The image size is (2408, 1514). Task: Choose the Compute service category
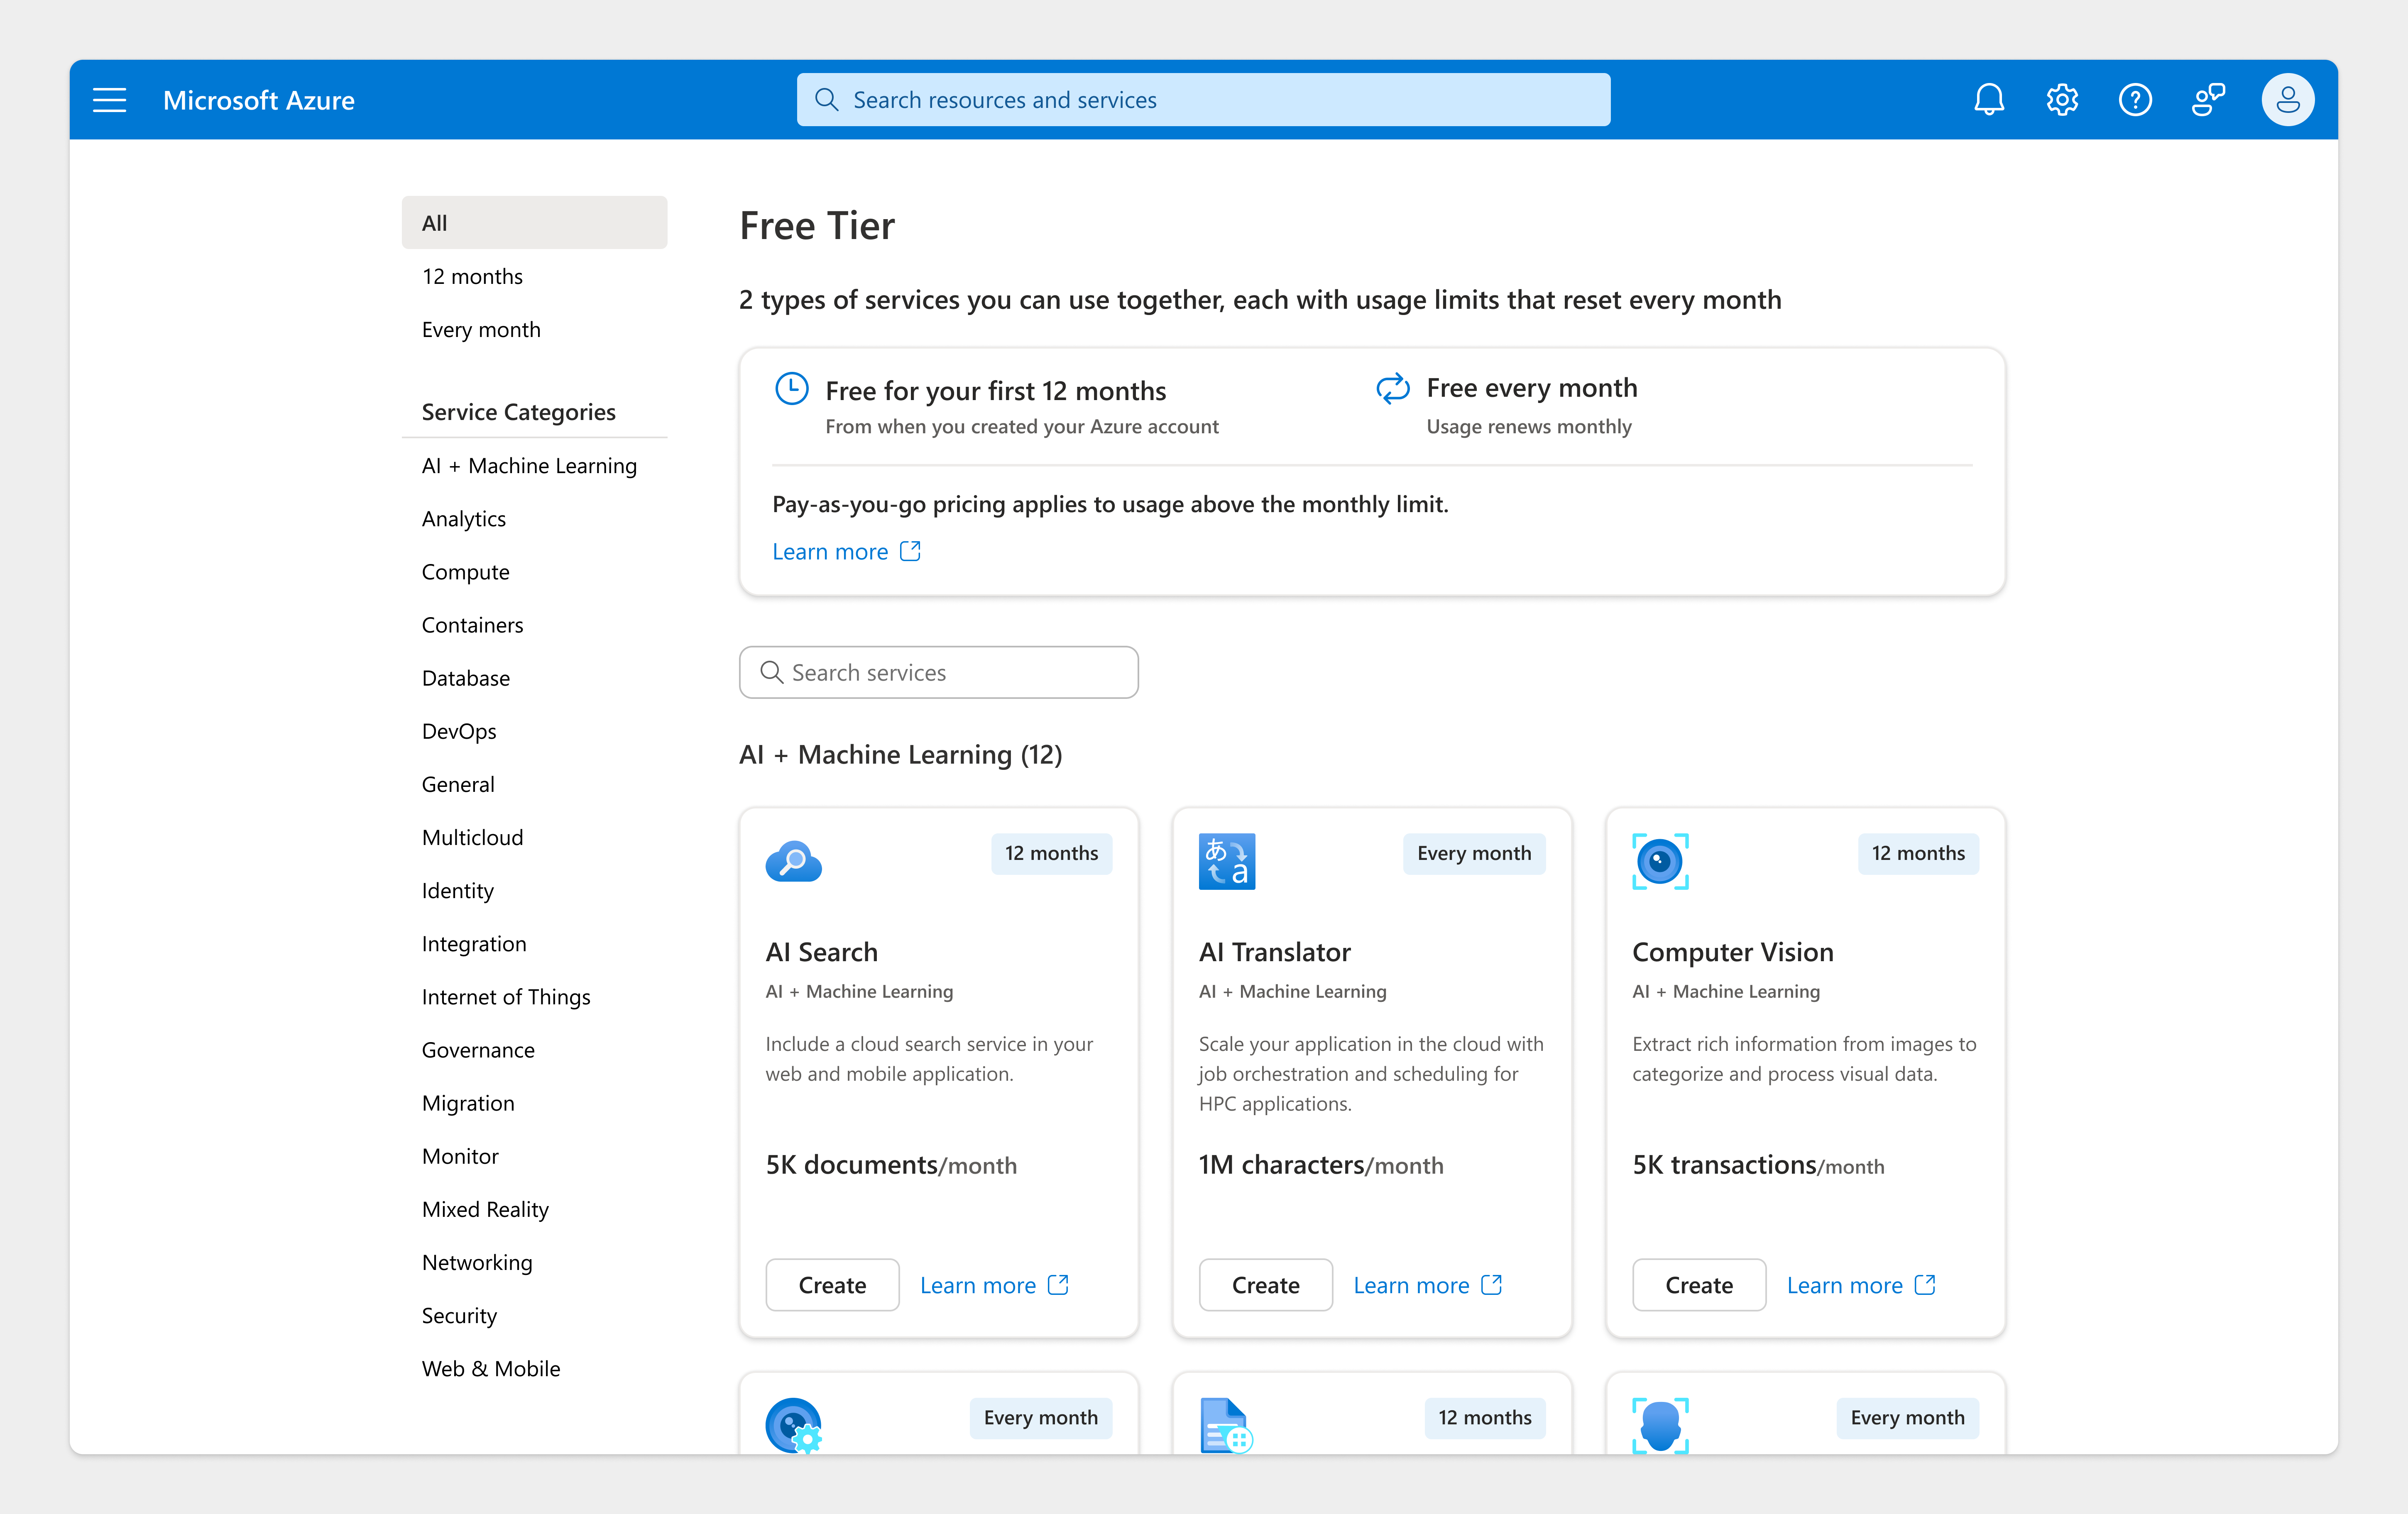pos(465,571)
